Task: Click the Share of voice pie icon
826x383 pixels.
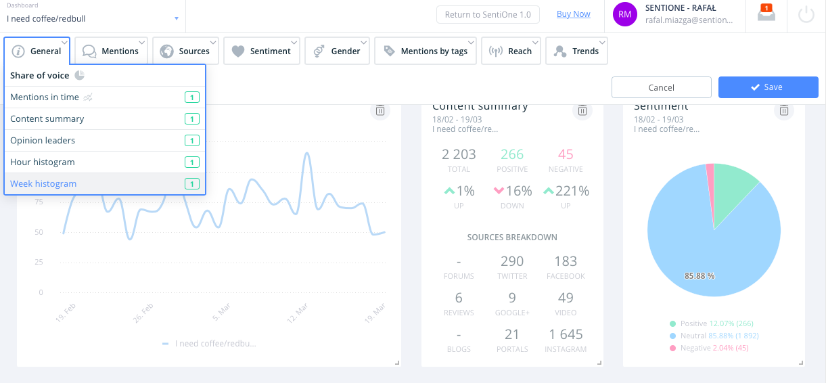Action: pyautogui.click(x=79, y=75)
